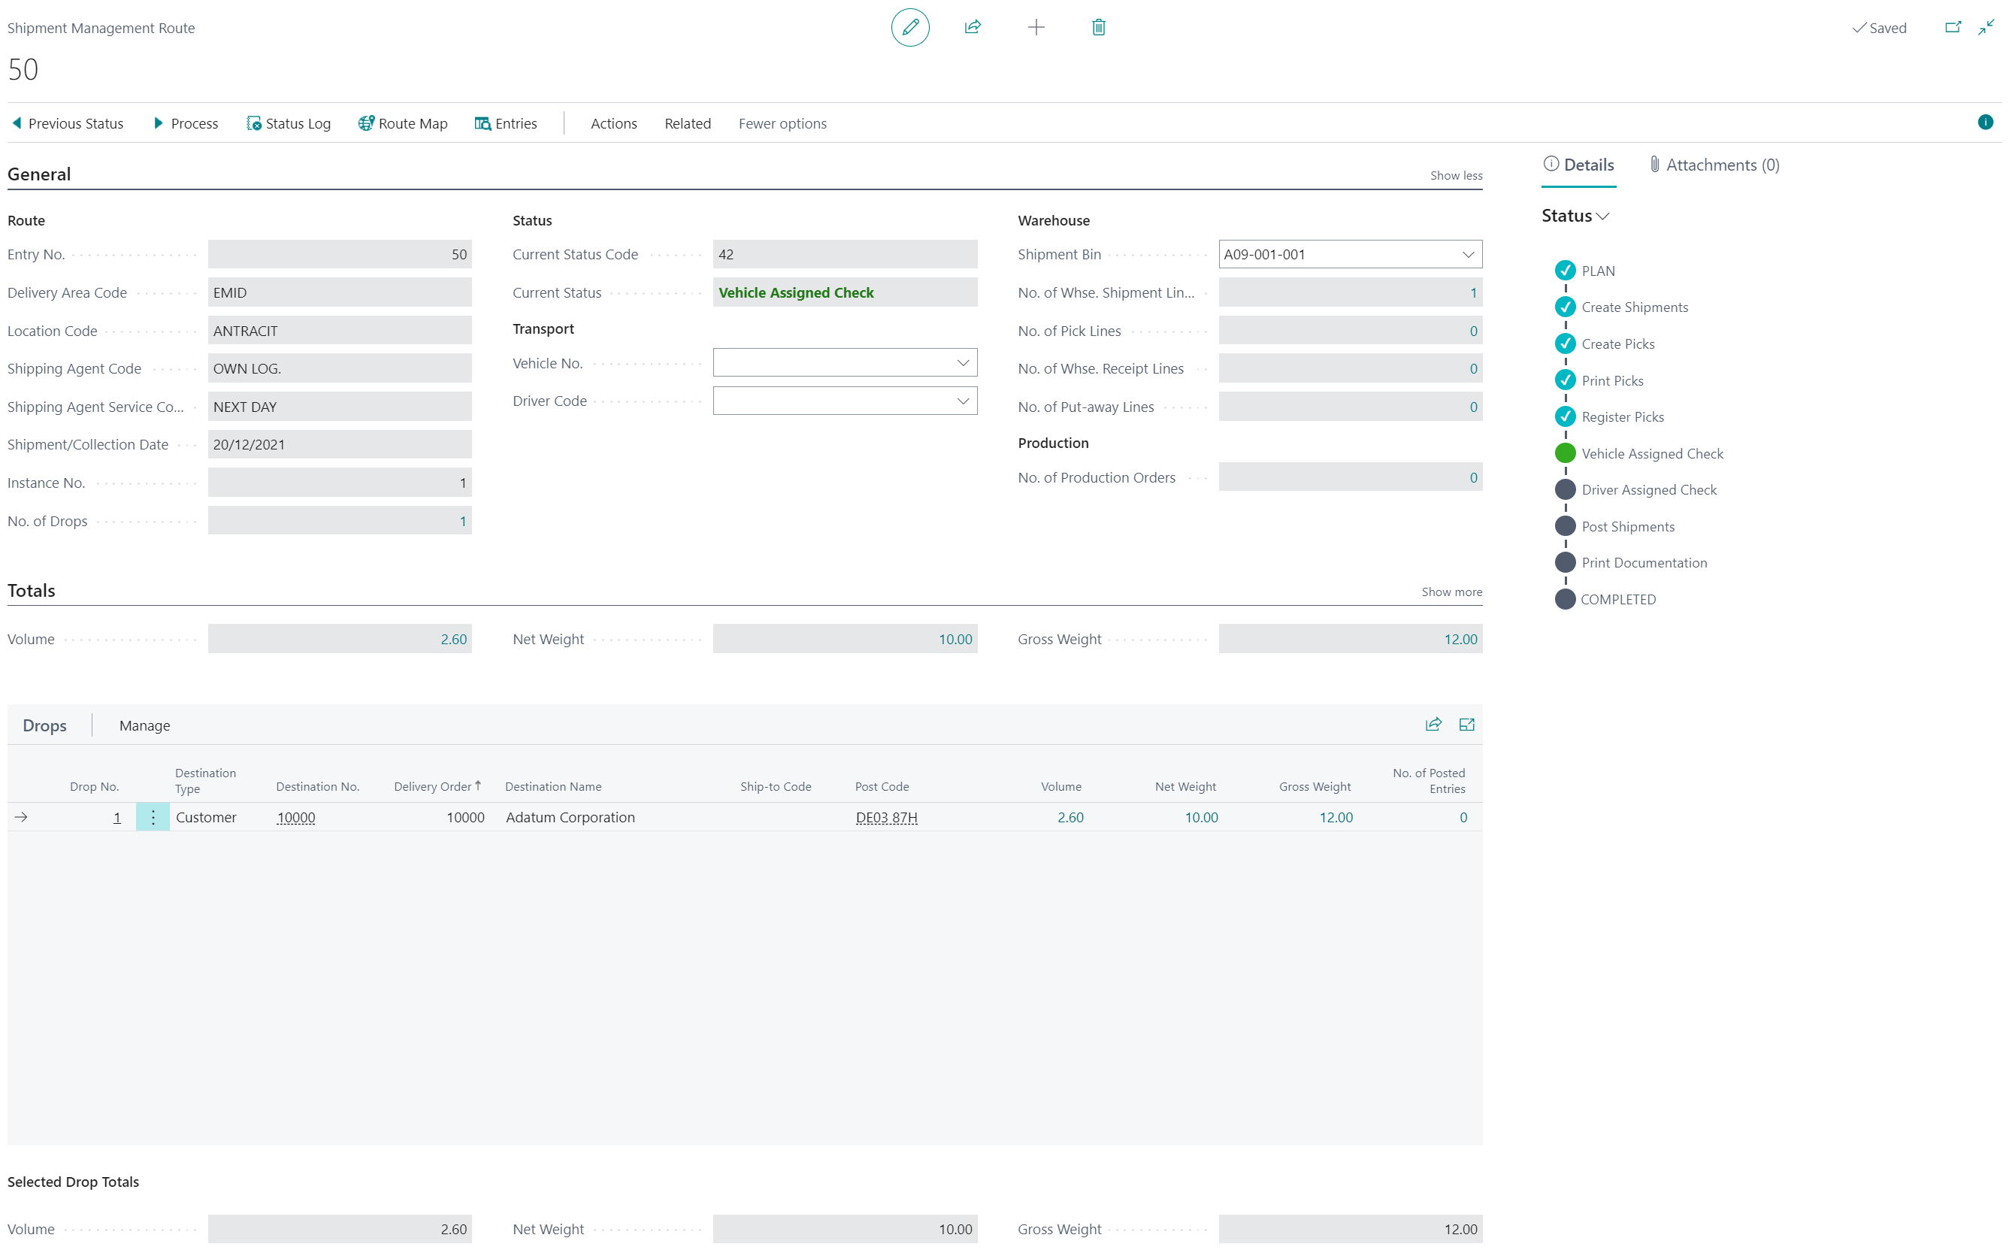The height and width of the screenshot is (1256, 2012).
Task: Open the Status Log action
Action: (288, 124)
